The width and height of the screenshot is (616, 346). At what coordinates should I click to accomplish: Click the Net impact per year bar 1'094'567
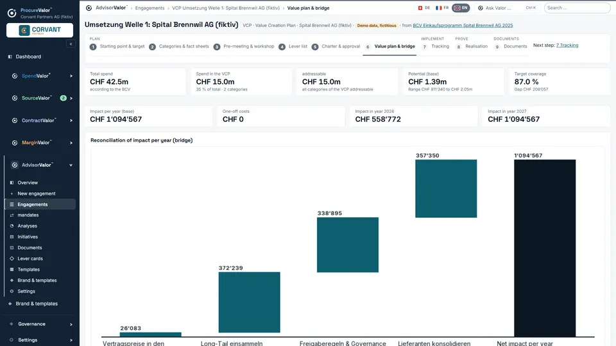click(545, 248)
